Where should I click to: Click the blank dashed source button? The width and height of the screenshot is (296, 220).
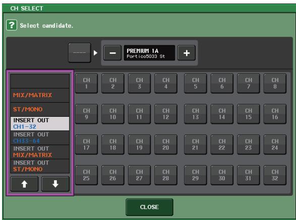pos(80,53)
